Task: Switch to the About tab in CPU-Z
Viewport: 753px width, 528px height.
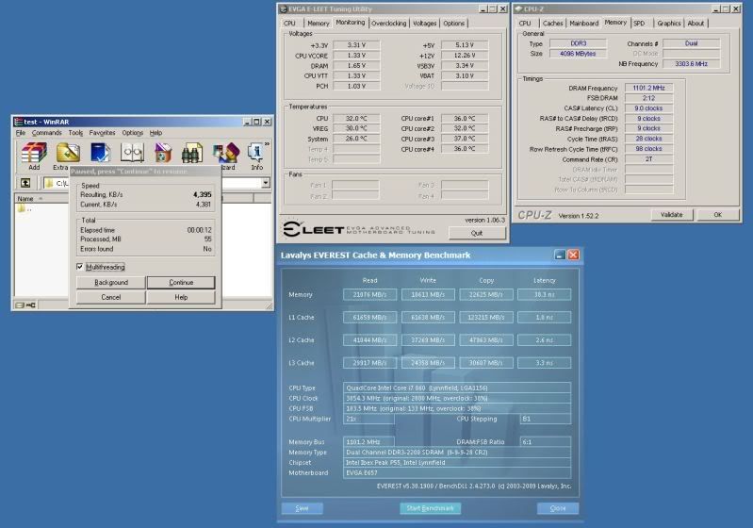Action: click(x=696, y=23)
